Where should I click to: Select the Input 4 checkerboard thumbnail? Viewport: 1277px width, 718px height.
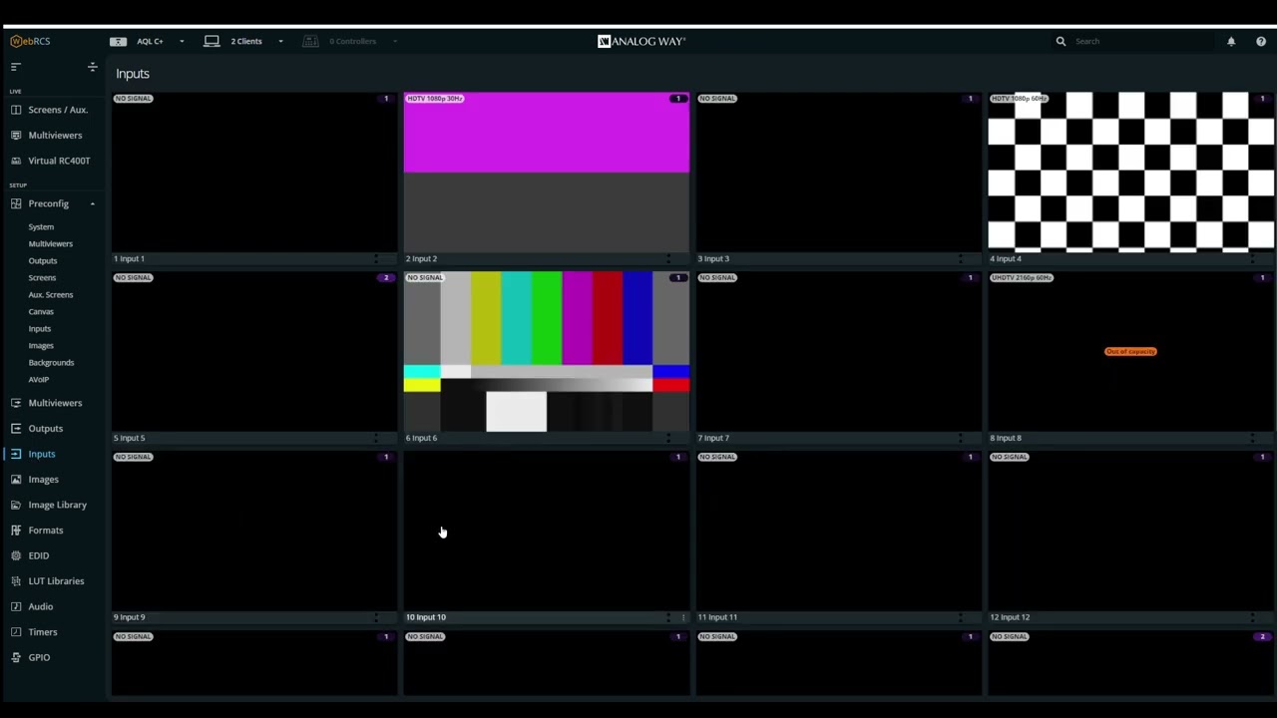[1130, 172]
